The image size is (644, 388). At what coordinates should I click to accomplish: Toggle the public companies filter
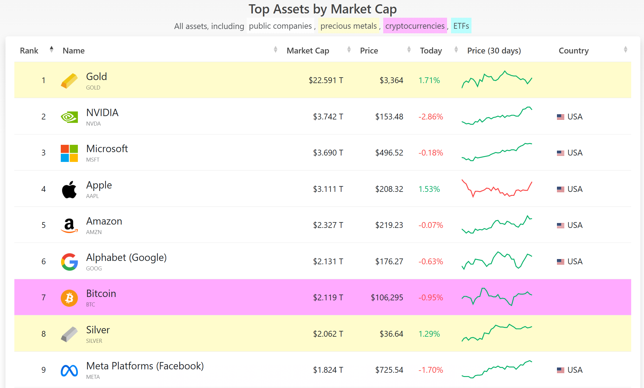tap(280, 26)
